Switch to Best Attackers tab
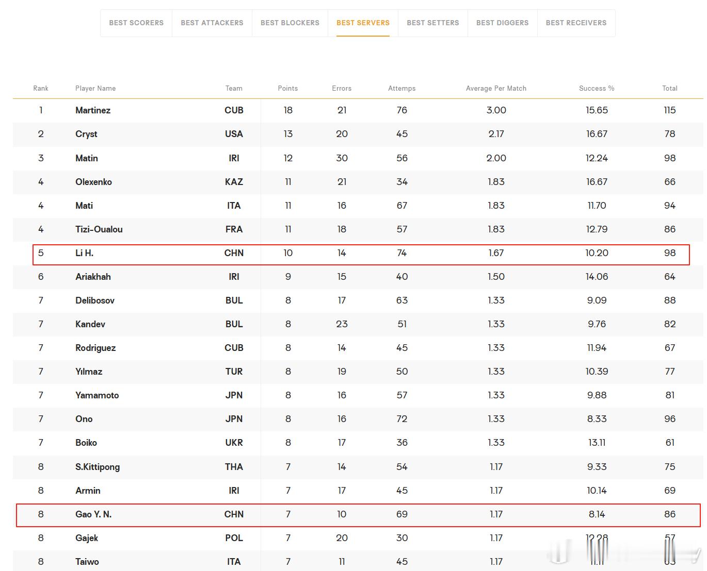This screenshot has height=571, width=707. 212,23
